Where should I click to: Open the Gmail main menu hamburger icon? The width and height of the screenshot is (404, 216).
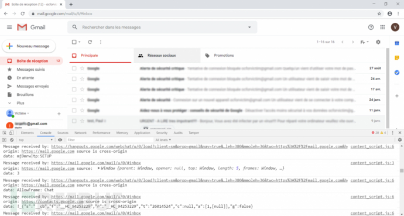coord(9,28)
